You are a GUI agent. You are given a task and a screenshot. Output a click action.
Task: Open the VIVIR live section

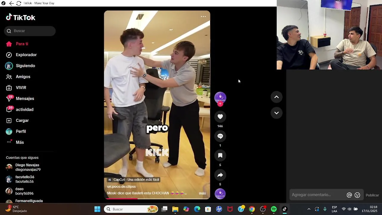point(16,88)
